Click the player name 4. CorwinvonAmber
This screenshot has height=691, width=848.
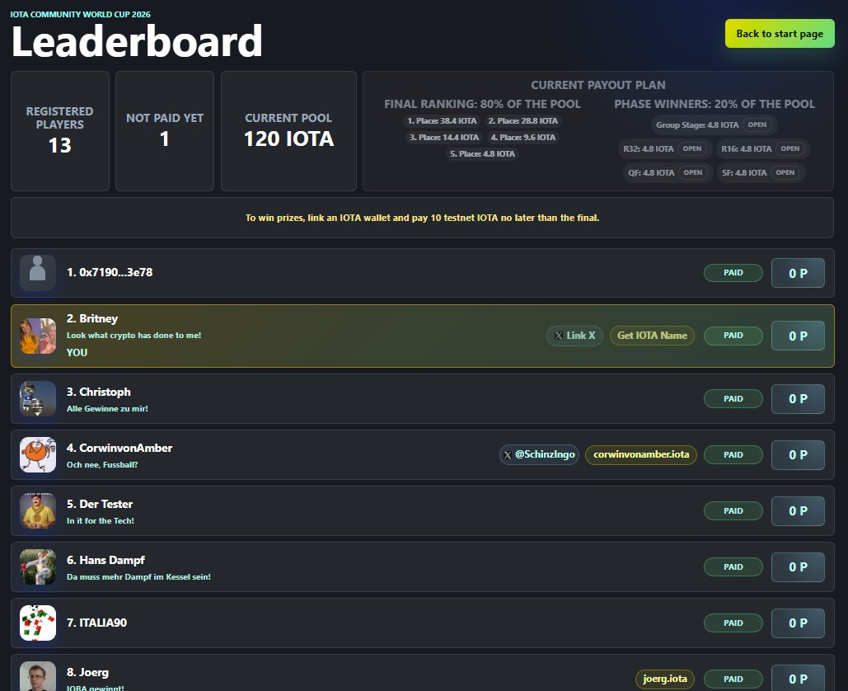pyautogui.click(x=119, y=448)
